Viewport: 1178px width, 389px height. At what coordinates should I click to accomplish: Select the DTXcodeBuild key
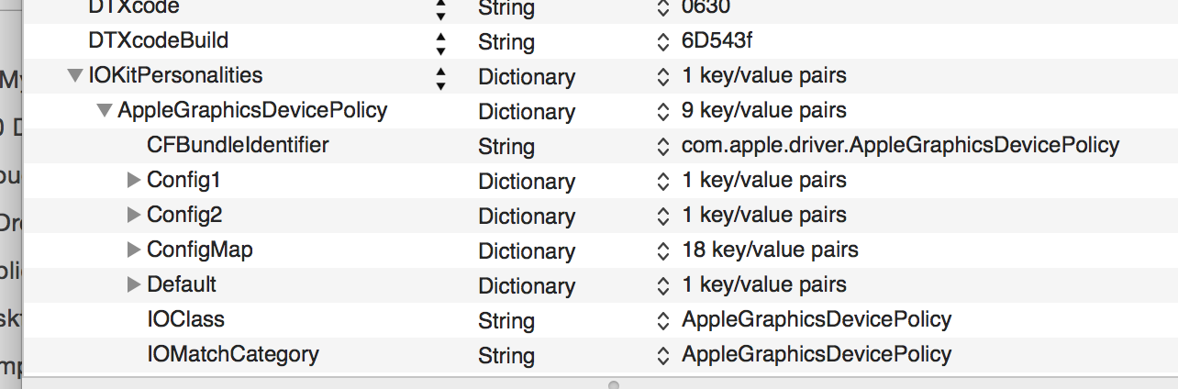point(159,40)
